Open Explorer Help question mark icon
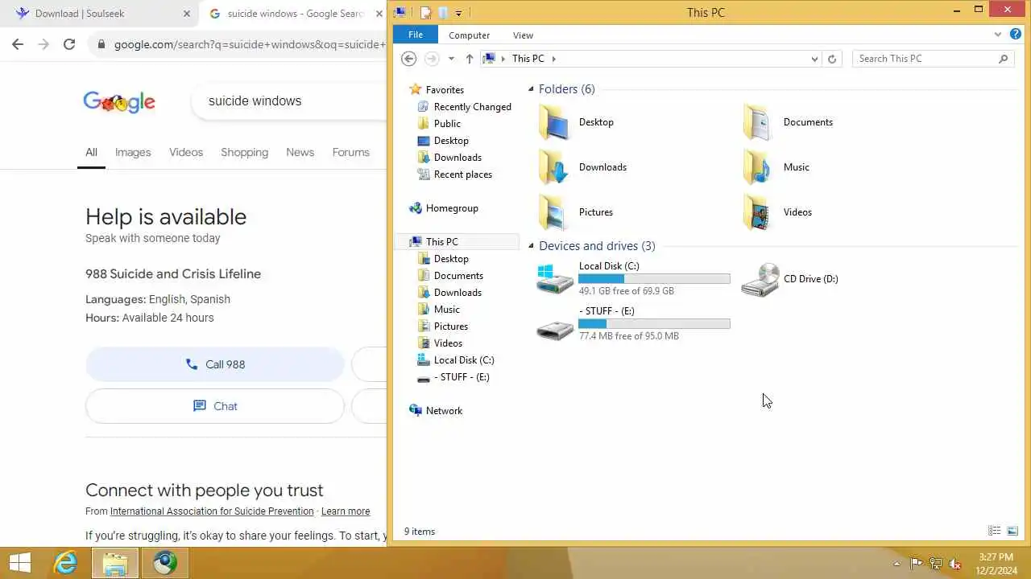1031x579 pixels. pyautogui.click(x=1016, y=35)
